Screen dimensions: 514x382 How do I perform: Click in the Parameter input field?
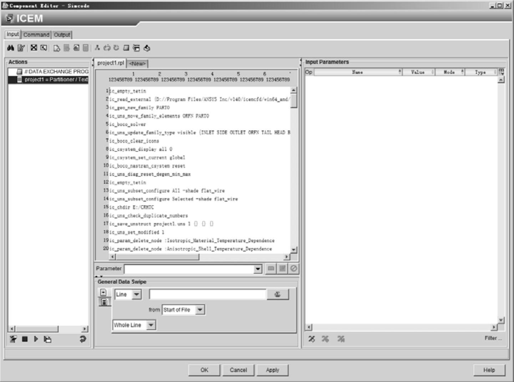189,269
